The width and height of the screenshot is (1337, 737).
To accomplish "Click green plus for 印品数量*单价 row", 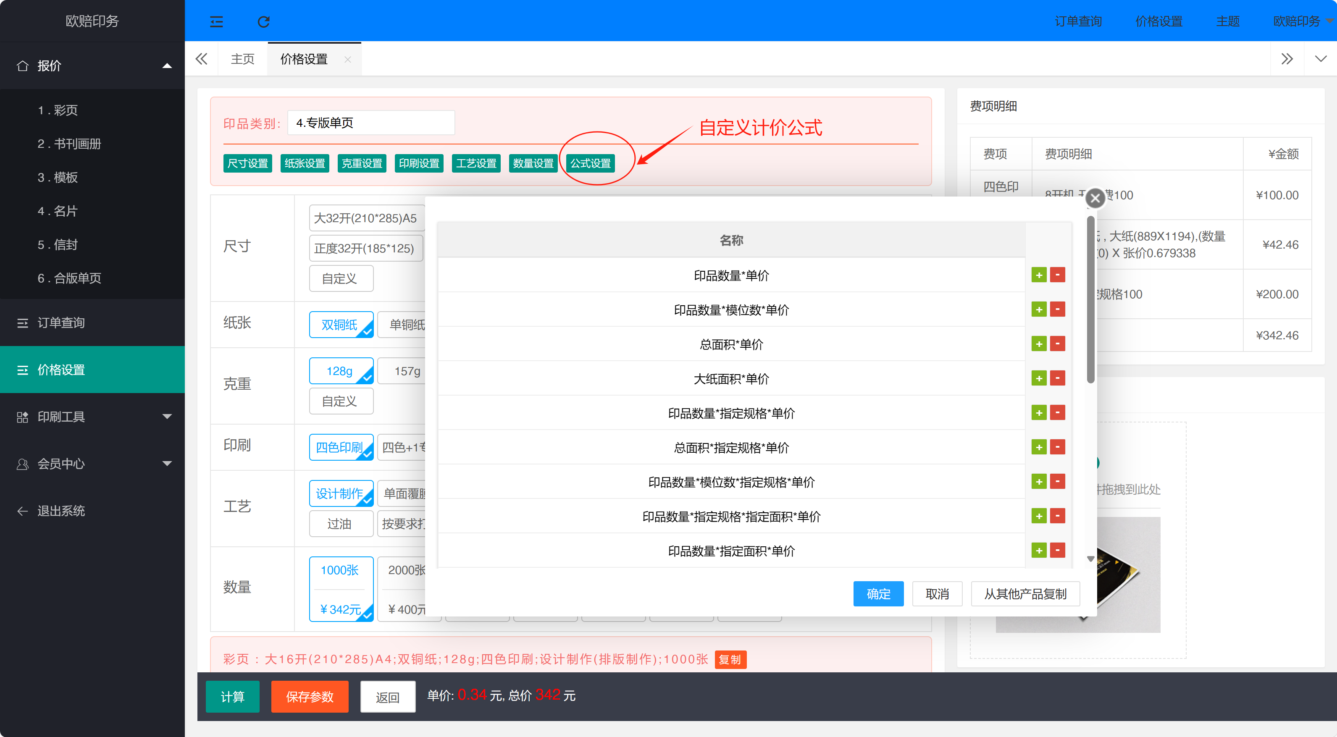I will (1039, 275).
